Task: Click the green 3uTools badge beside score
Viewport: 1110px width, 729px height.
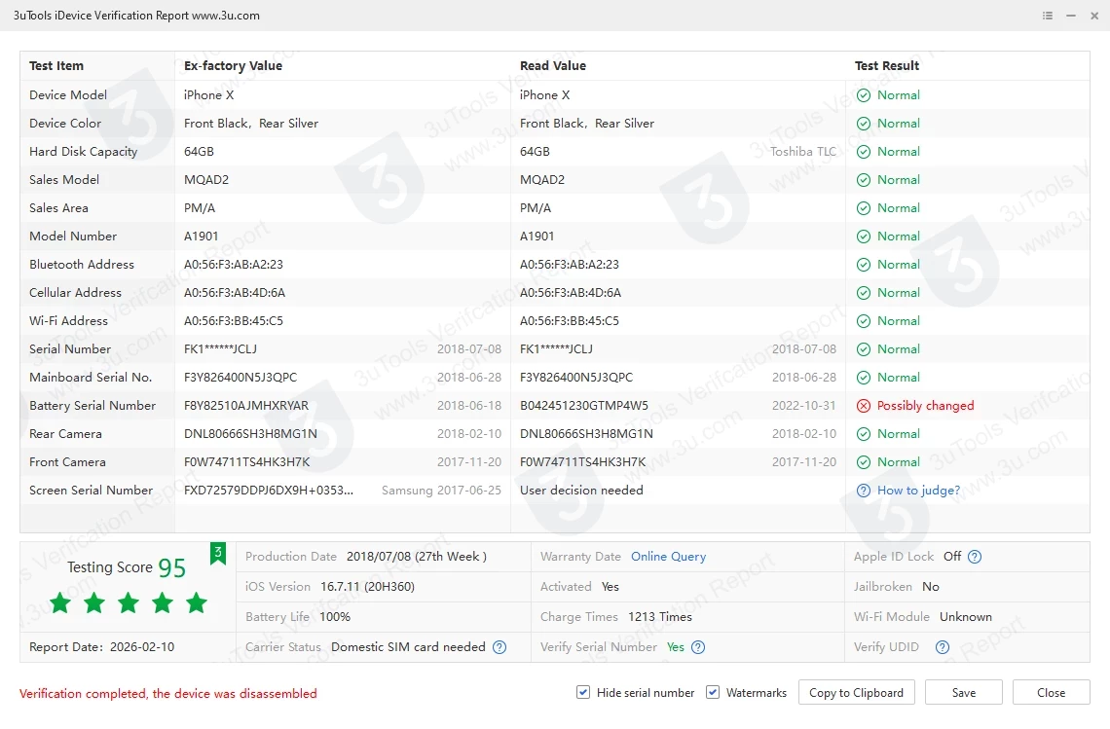Action: pos(218,554)
